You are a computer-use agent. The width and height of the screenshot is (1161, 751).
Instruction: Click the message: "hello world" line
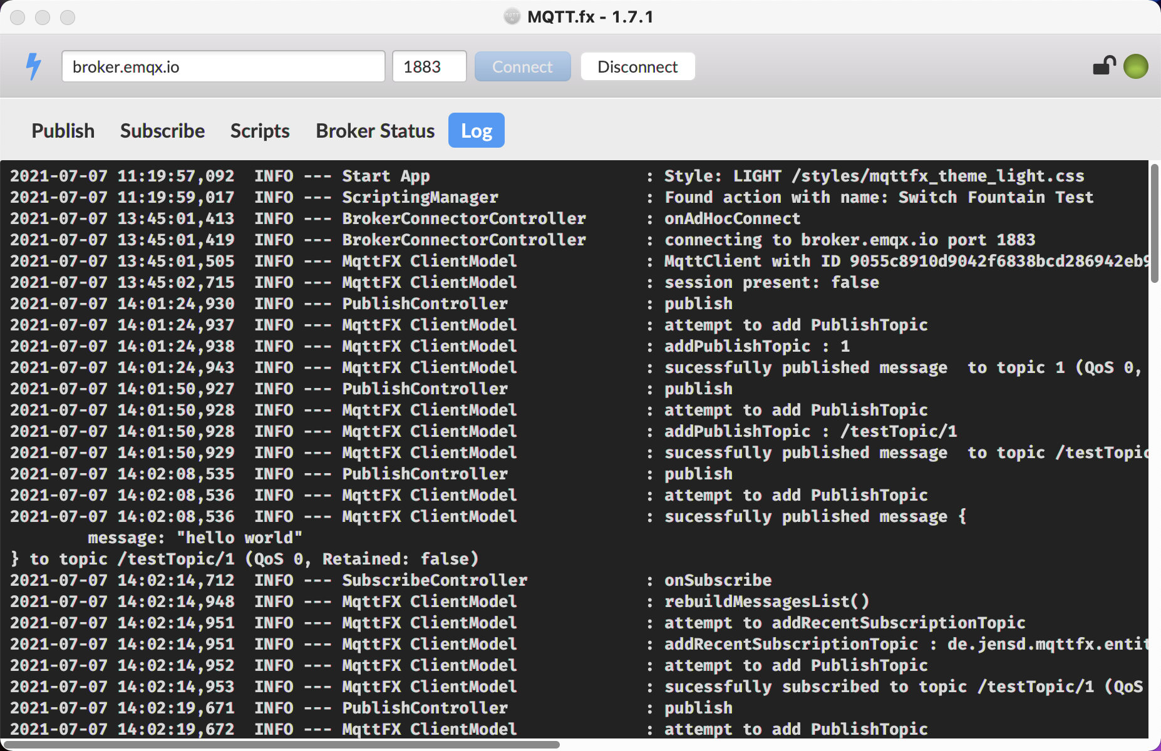coord(195,538)
